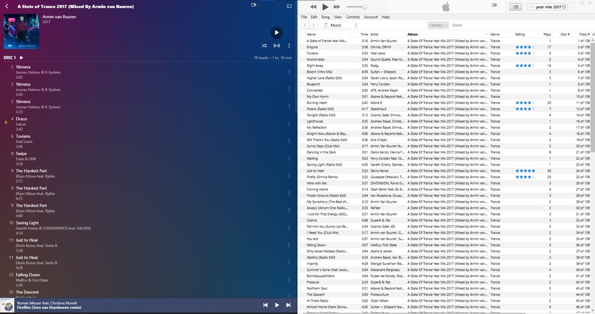Screen dimensions: 595x314
Task: Play Disc 1 using the small triangle
Action: click(x=21, y=57)
